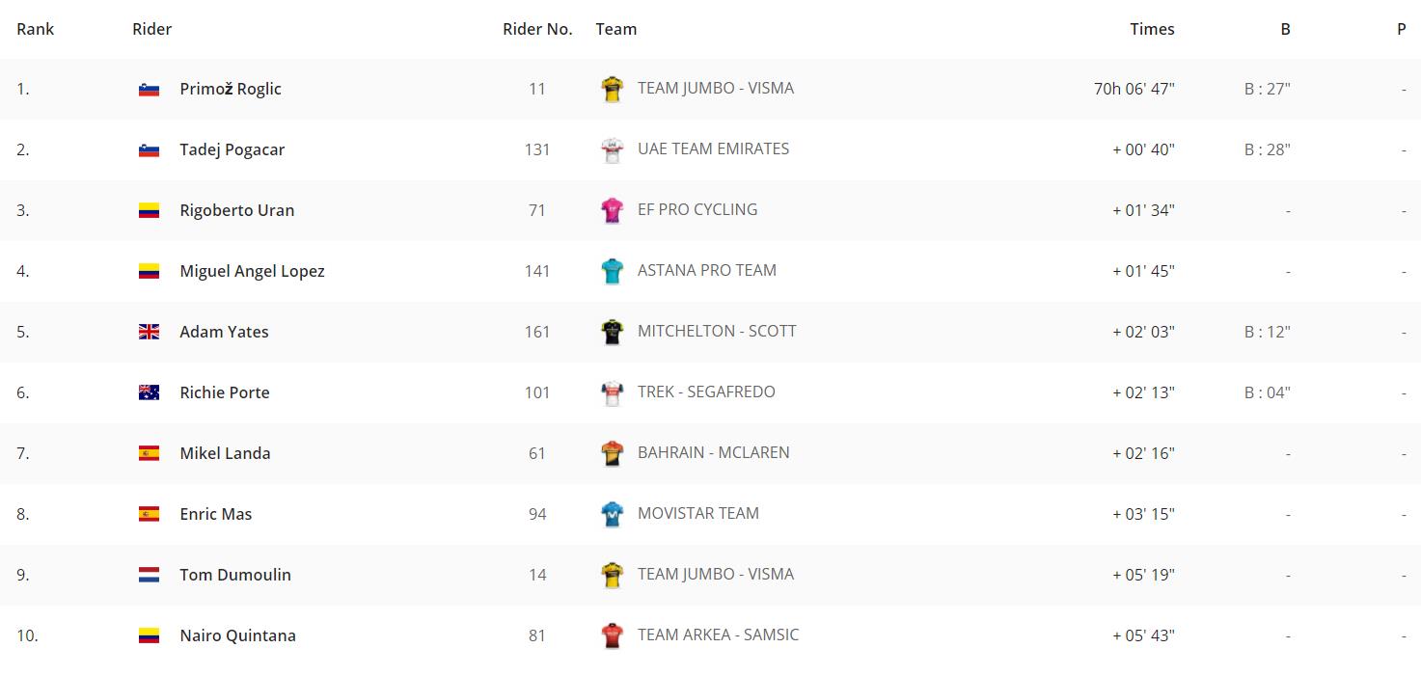The height and width of the screenshot is (675, 1421).
Task: Click the Australian flag next to Richie Porte
Action: coord(149,392)
